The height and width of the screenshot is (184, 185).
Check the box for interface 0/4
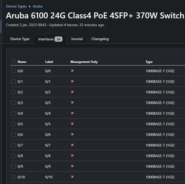tap(13, 113)
